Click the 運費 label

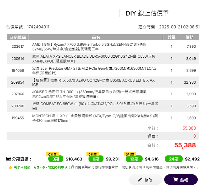point(153,136)
